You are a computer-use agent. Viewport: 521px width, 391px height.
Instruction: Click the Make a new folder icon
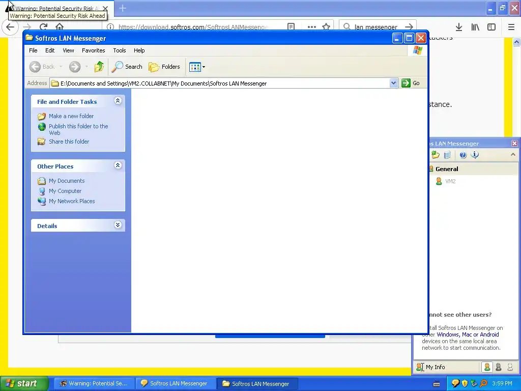[42, 116]
